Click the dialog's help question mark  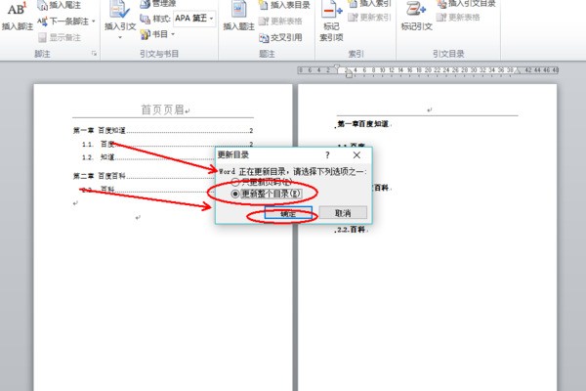click(x=327, y=154)
